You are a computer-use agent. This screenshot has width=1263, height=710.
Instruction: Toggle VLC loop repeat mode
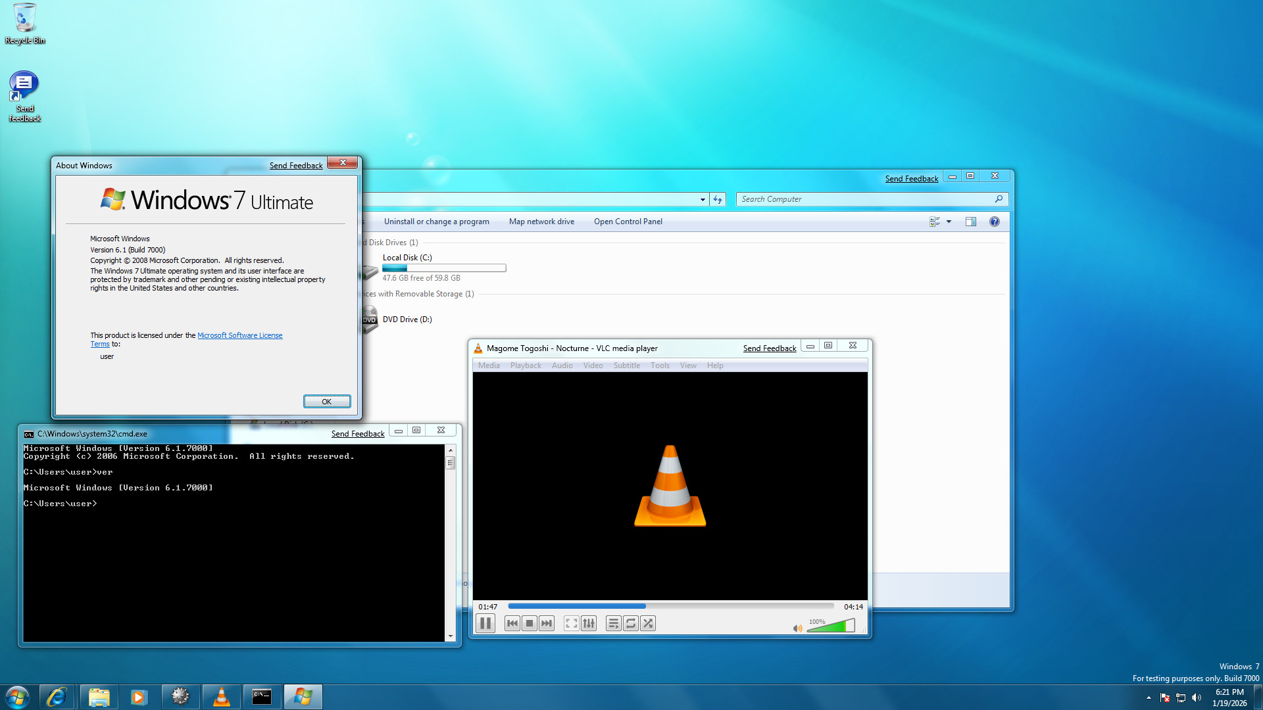click(x=630, y=623)
